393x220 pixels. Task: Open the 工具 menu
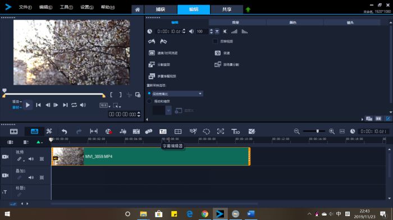point(66,7)
